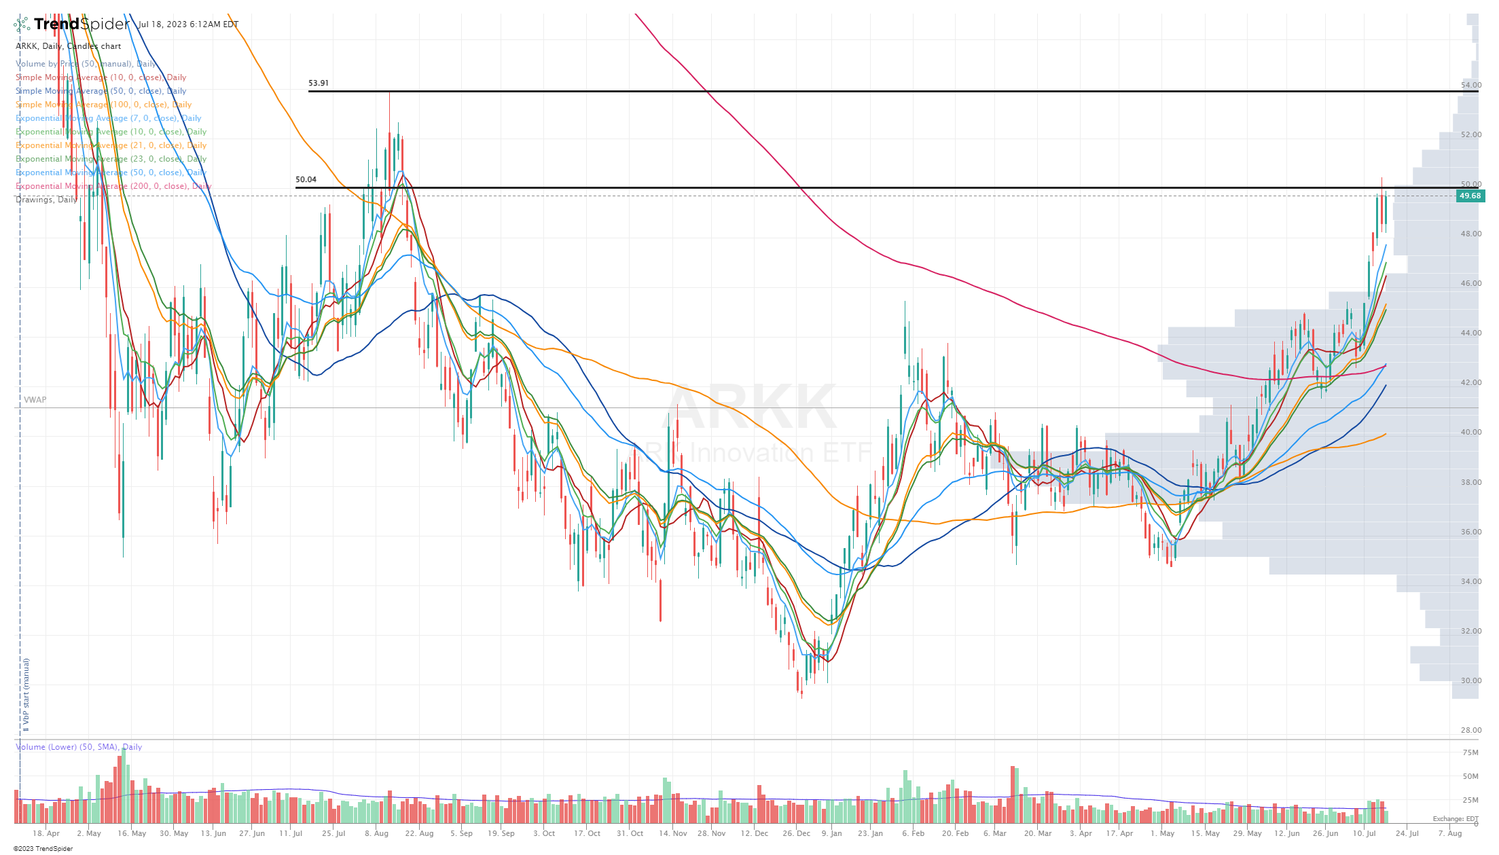Click the '16. May' date label
Screen dimensions: 1499x855
(132, 834)
